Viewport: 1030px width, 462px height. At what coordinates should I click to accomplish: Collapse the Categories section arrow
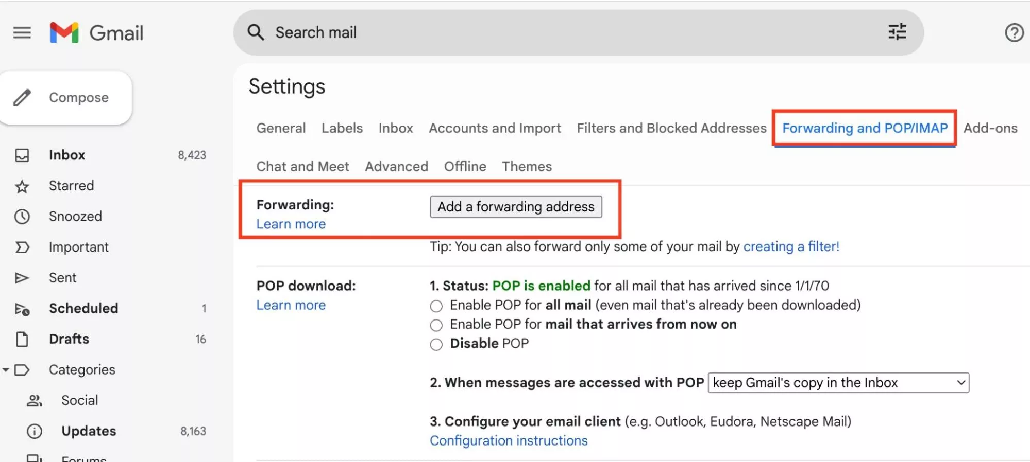pyautogui.click(x=6, y=370)
